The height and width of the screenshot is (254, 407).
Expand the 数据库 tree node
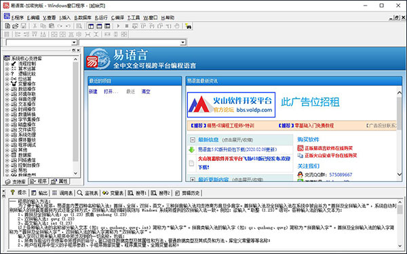[7, 155]
